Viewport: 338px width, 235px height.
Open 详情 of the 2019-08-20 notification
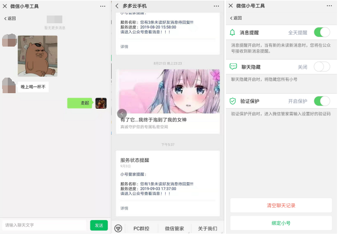[x=124, y=47]
